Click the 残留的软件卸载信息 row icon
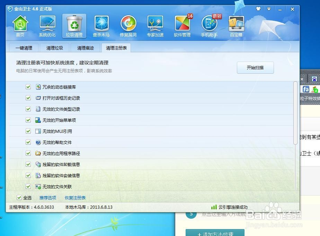The width and height of the screenshot is (320, 236). point(38,164)
